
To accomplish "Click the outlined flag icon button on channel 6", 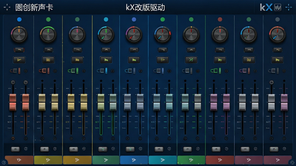I will coord(162,60).
